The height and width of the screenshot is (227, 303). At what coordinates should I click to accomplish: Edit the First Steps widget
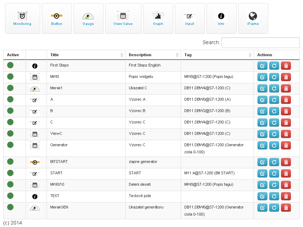click(262, 66)
